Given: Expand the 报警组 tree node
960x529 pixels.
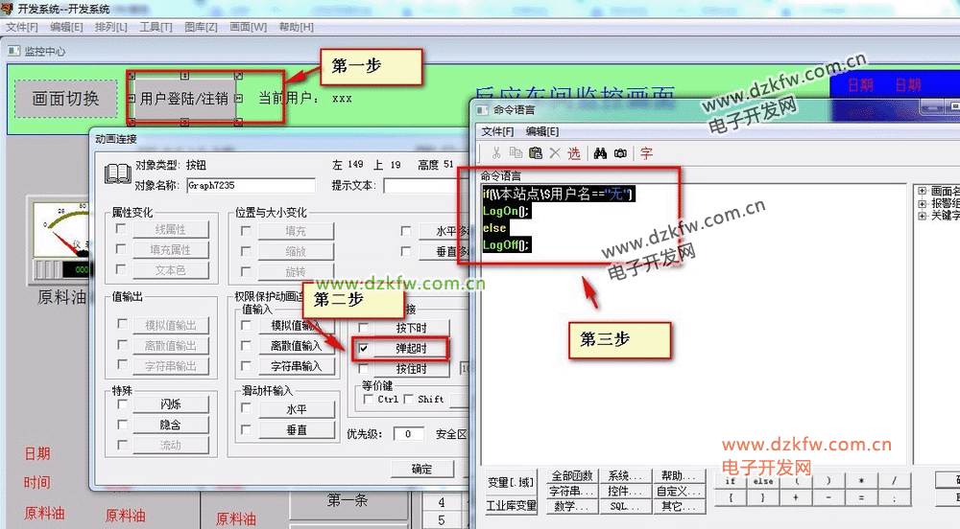Looking at the screenshot, I should (x=923, y=203).
